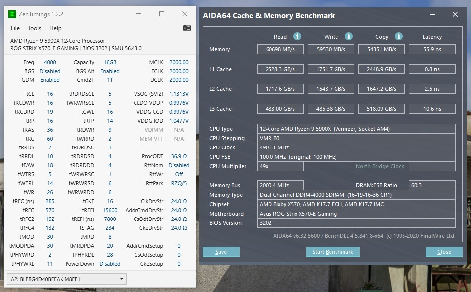Click the Chipset AMD Bixby X570 field
This screenshot has width=471, height=292.
pos(356,204)
